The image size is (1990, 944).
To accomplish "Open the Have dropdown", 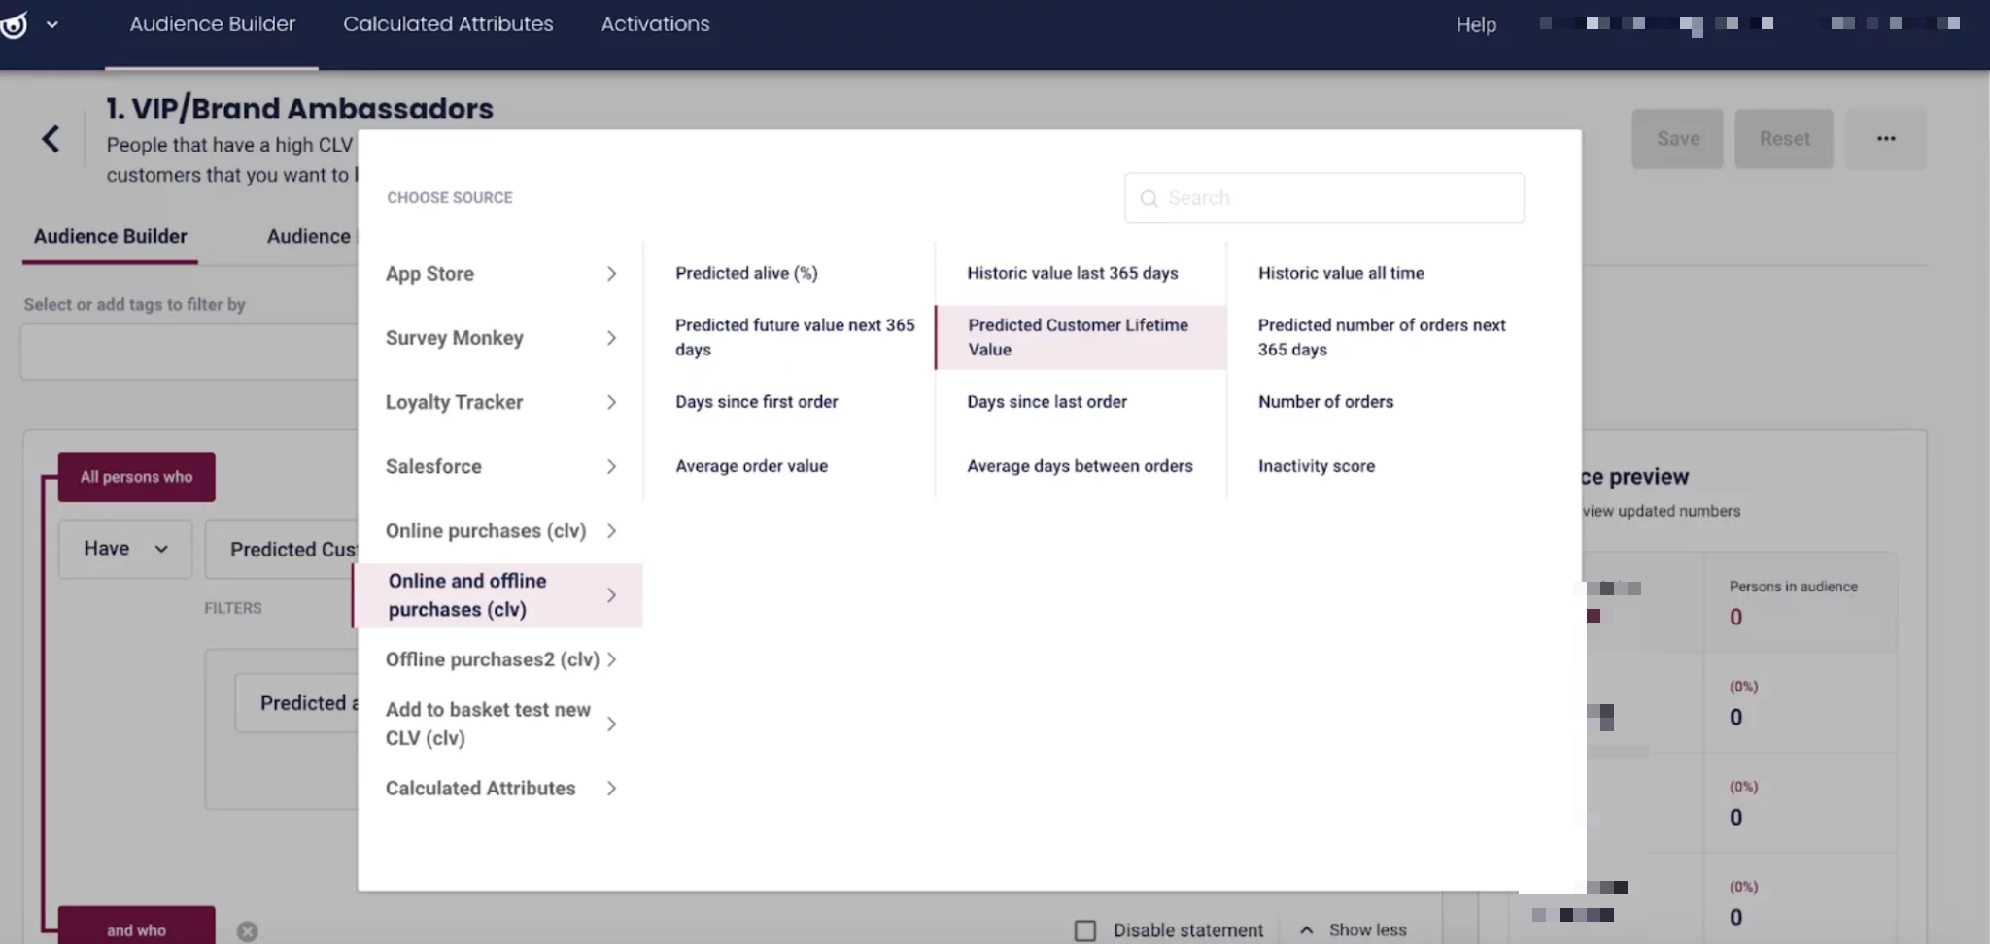I will 125,549.
